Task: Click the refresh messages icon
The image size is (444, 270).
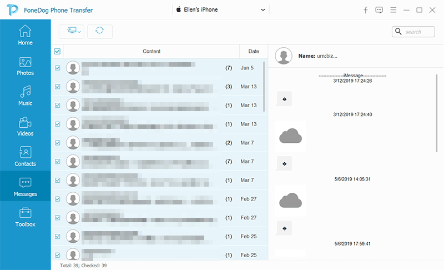Action: coord(99,32)
